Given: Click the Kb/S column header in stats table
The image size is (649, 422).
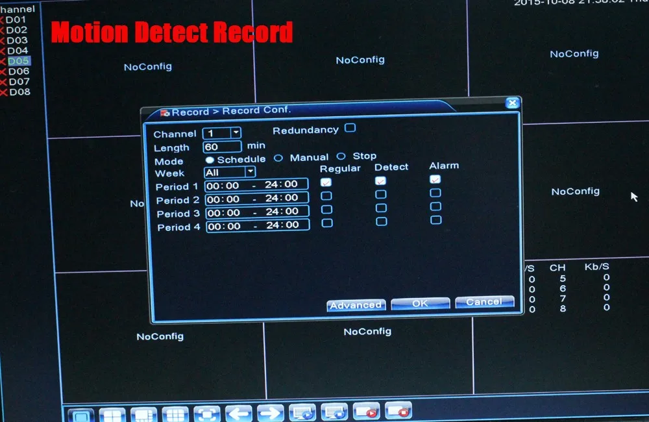Looking at the screenshot, I should click(x=596, y=267).
